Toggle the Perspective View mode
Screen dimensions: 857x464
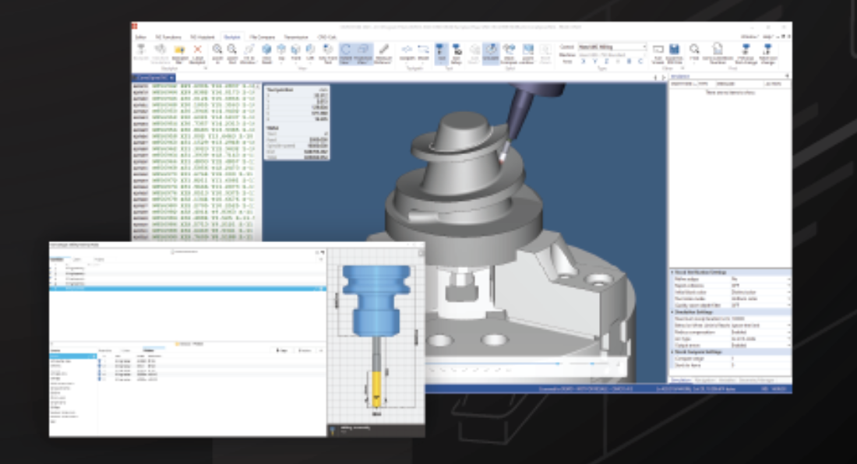[x=363, y=54]
